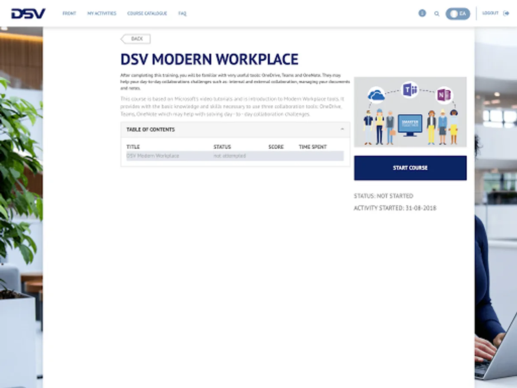Click the Table of Contents heading text

(x=151, y=129)
